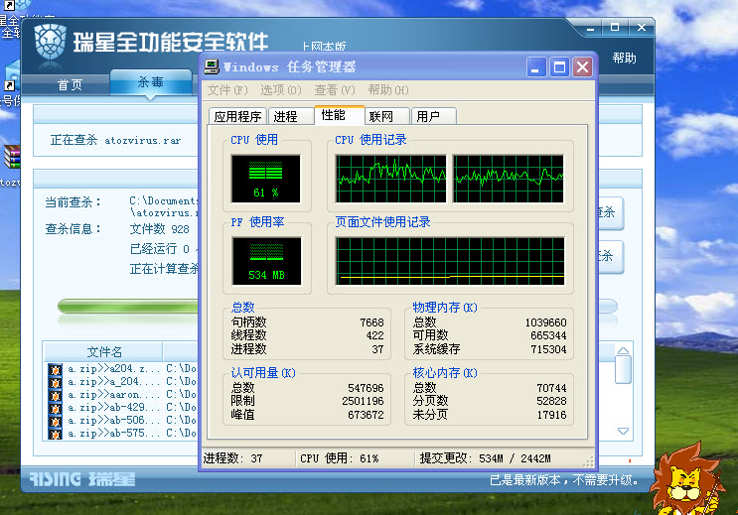Click status bar 提交更改: 534M / 2442M

click(x=486, y=458)
